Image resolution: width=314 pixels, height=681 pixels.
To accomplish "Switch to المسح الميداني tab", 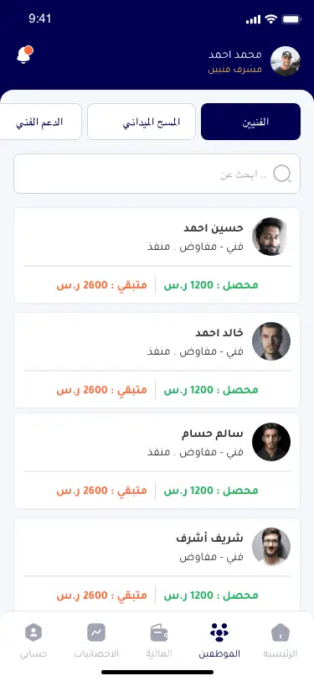I will (x=142, y=122).
